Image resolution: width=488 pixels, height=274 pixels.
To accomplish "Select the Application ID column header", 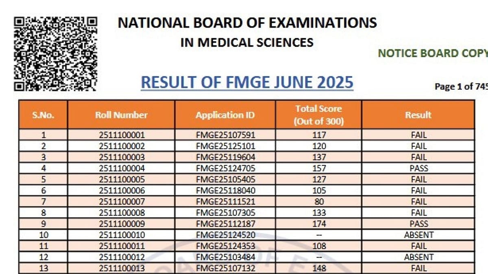I will (225, 115).
